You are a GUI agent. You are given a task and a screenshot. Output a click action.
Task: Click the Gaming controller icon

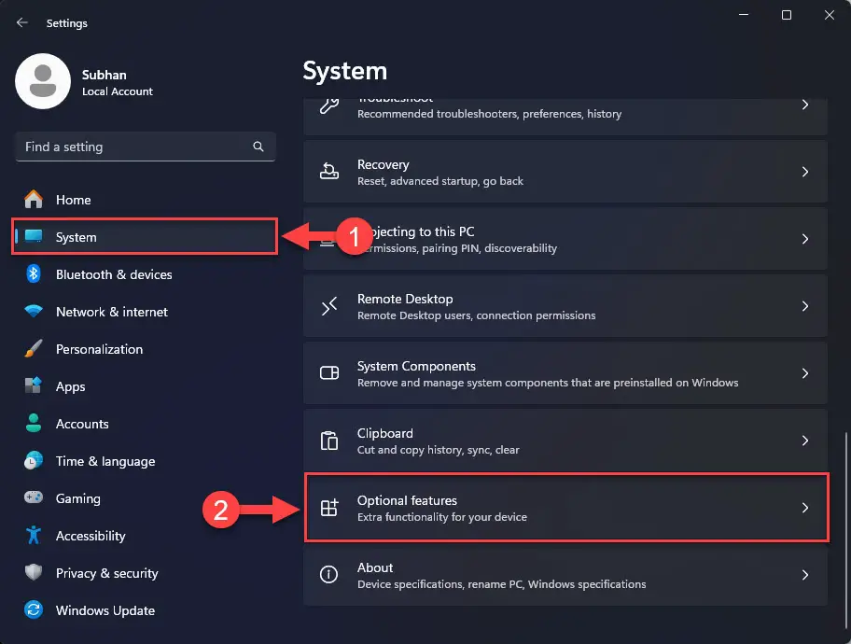pos(34,497)
